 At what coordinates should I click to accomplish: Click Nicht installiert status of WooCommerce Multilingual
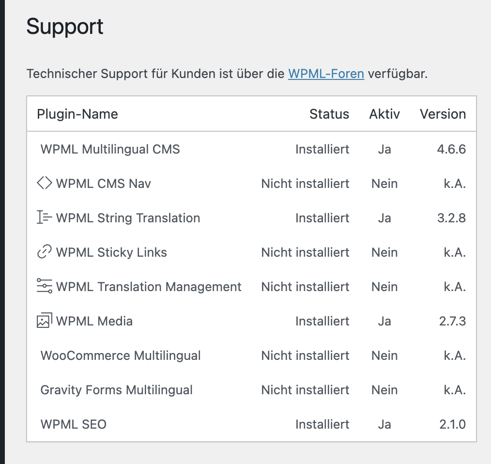(306, 356)
